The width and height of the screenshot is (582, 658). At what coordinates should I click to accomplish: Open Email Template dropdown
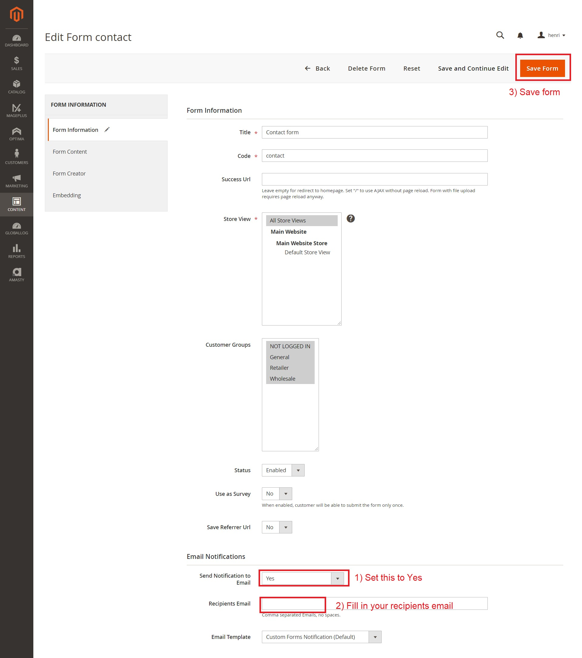coord(321,636)
